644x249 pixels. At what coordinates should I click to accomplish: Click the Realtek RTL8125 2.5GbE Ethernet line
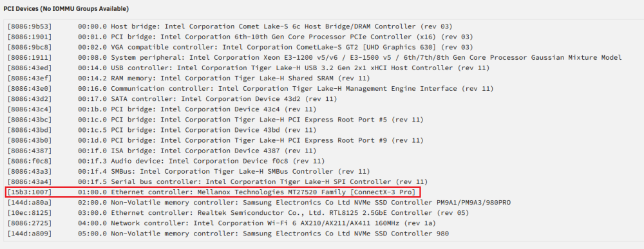tap(238, 213)
